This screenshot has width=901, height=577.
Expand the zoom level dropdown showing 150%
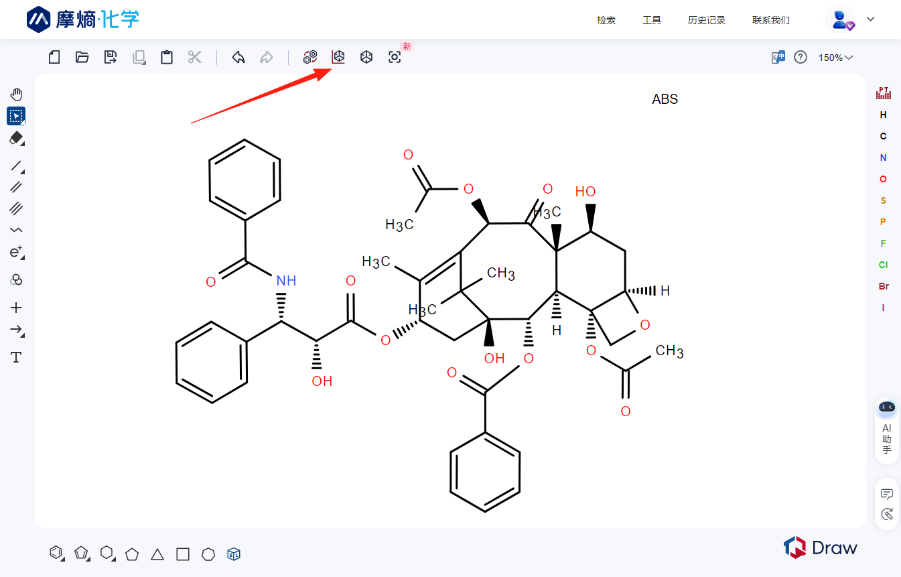pos(835,58)
